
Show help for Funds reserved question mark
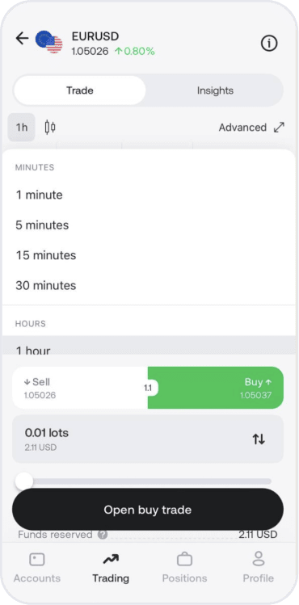point(103,535)
